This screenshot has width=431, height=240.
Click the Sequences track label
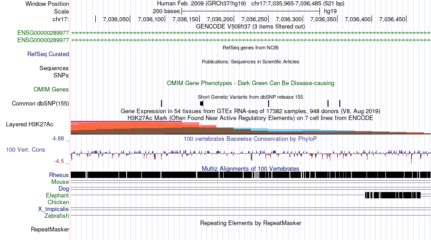(54, 68)
